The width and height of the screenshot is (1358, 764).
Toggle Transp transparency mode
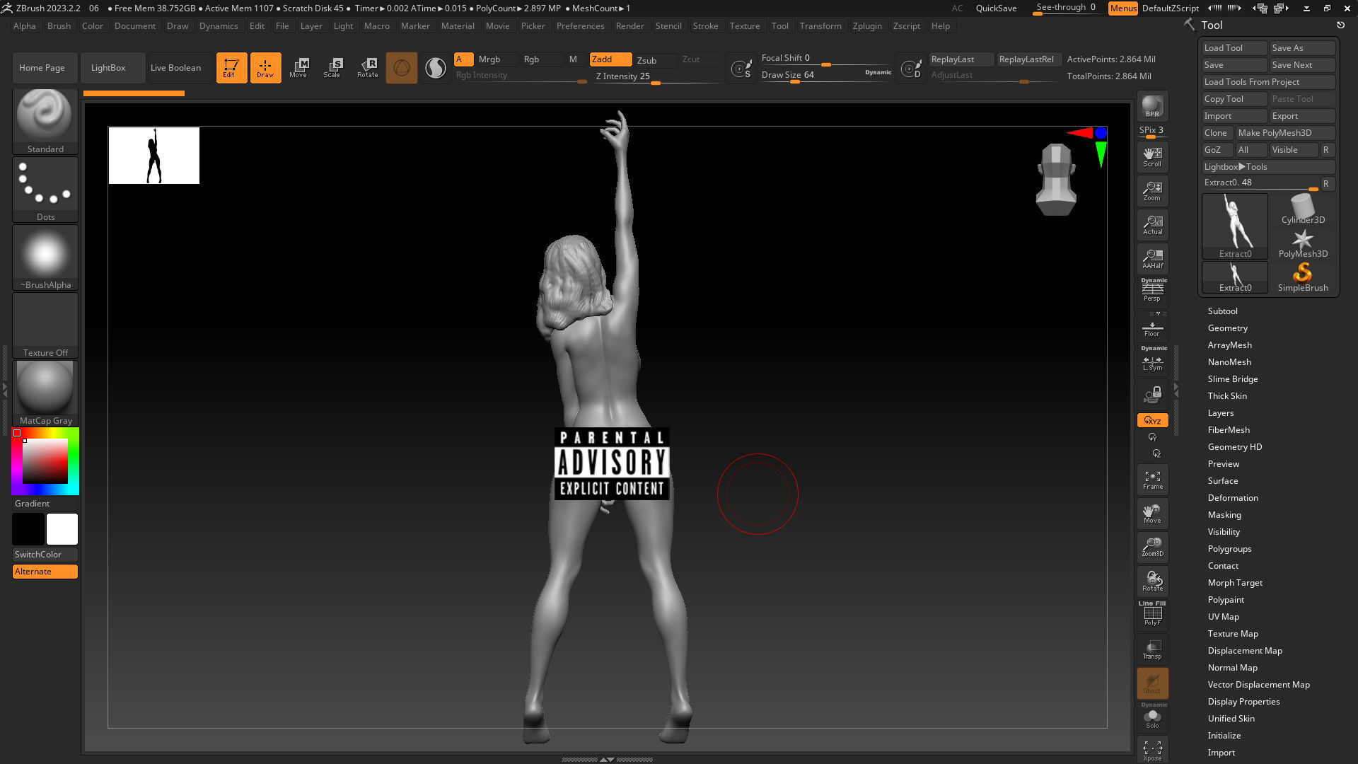(x=1152, y=649)
